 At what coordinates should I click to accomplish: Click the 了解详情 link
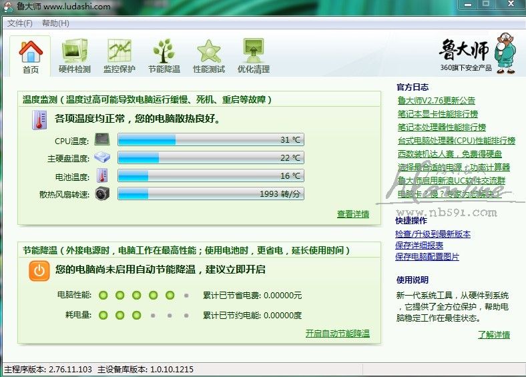pos(493,335)
